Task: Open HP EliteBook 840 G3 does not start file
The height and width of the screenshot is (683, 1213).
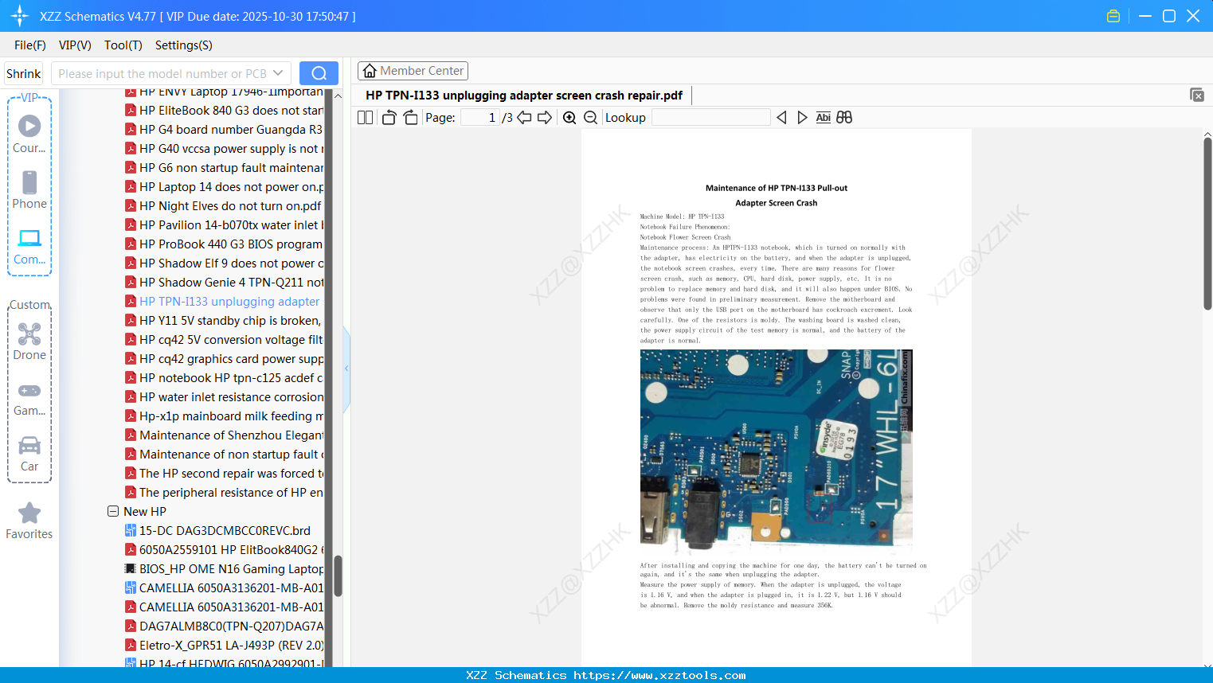Action: [x=225, y=111]
